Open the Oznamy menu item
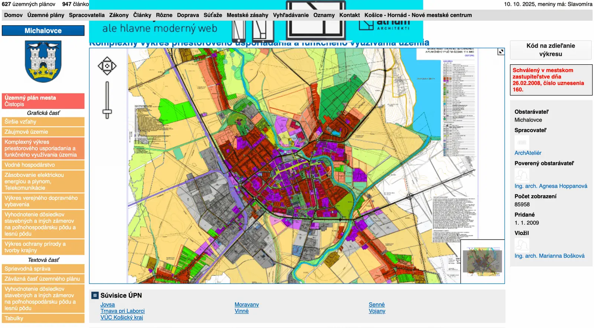This screenshot has height=328, width=594. pos(324,15)
